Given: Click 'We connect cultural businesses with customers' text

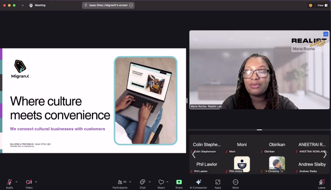Looking at the screenshot, I should [57, 129].
